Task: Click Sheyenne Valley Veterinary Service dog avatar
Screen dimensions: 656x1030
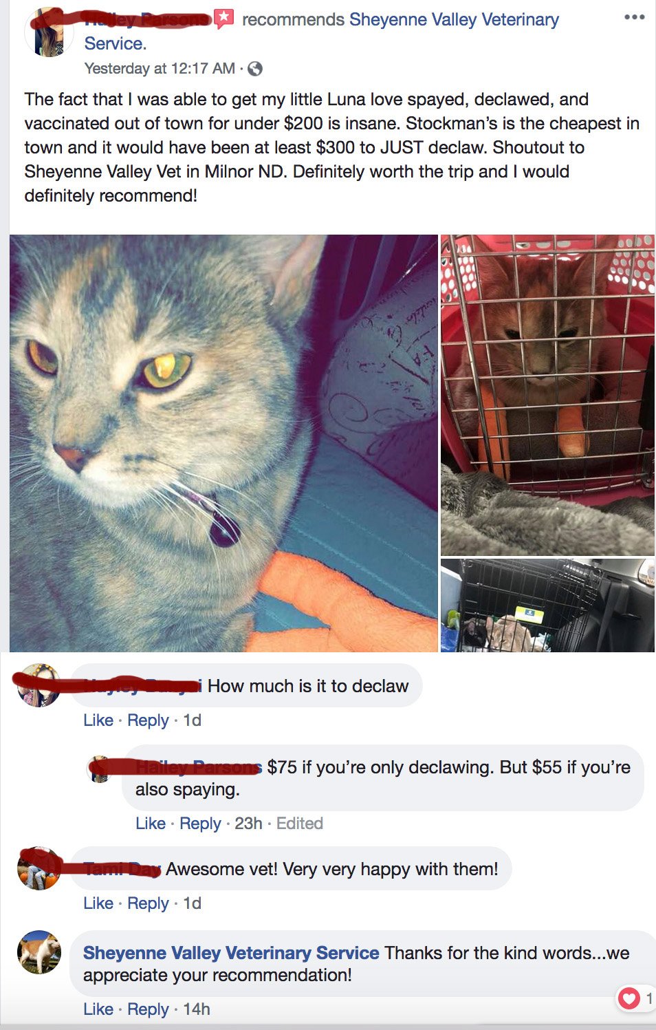Action: [x=39, y=952]
